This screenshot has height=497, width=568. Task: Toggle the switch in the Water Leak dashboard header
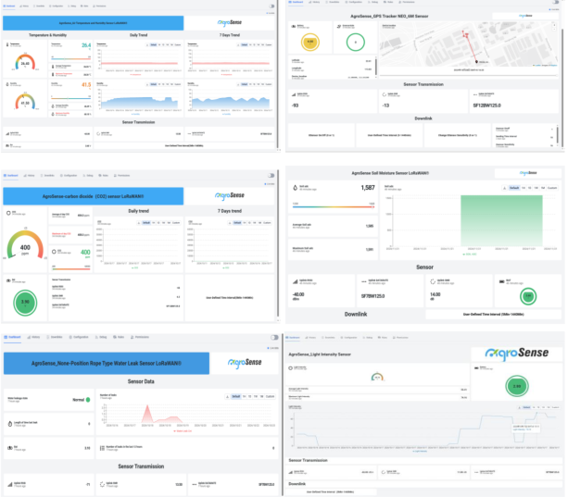coord(274,338)
